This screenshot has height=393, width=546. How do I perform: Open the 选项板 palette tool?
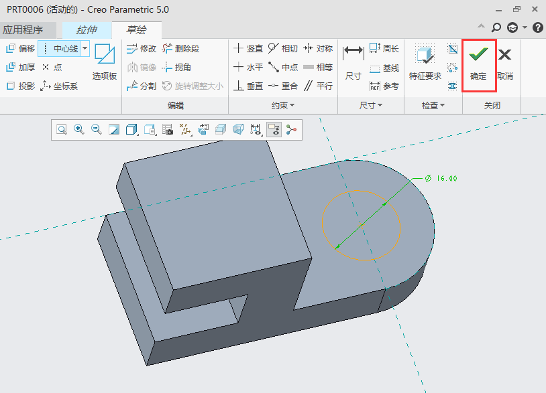[x=104, y=63]
